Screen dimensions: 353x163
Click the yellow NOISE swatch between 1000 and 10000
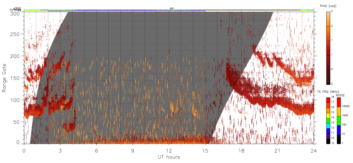[x=339, y=112]
